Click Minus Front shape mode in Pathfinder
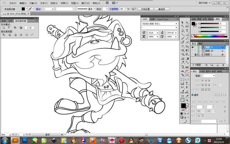 (x=9, y=27)
